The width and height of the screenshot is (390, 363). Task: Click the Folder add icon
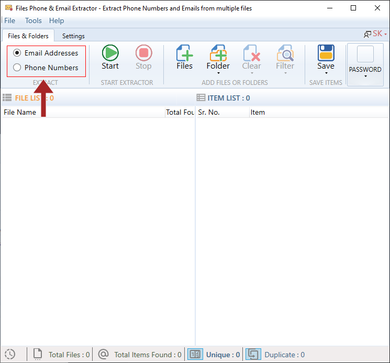(218, 53)
